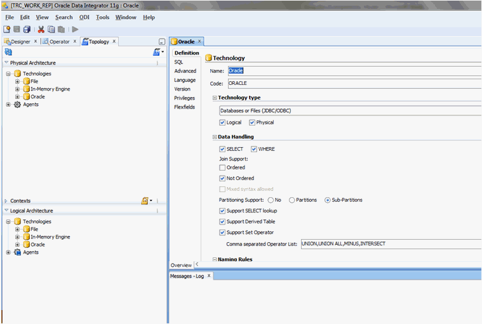Select the No partitioning radio button

tap(271, 200)
